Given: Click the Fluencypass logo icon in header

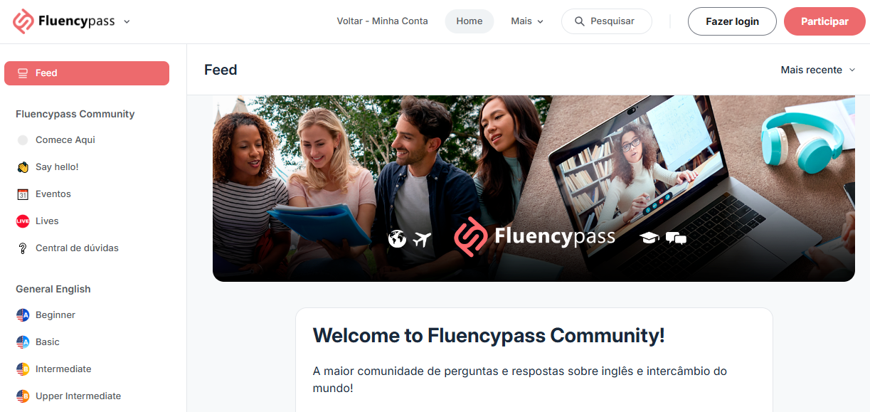Looking at the screenshot, I should [23, 21].
